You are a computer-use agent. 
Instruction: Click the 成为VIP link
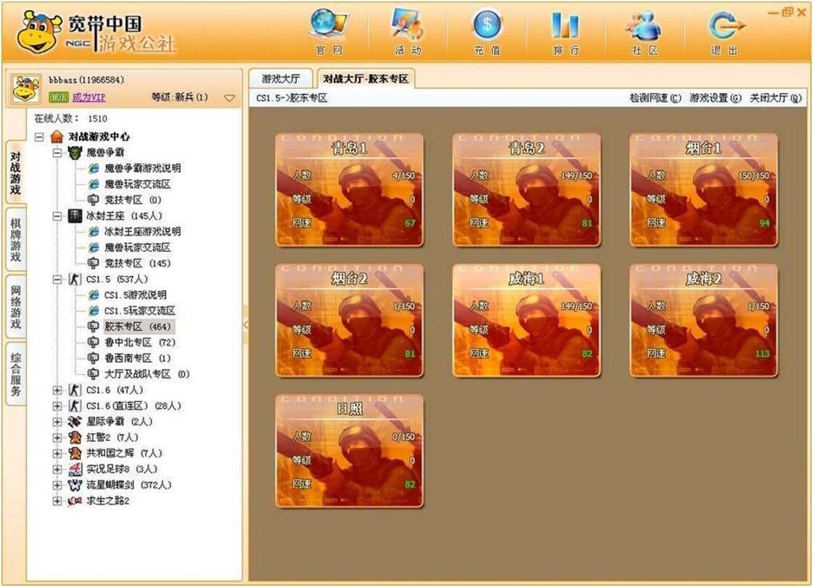tap(89, 97)
